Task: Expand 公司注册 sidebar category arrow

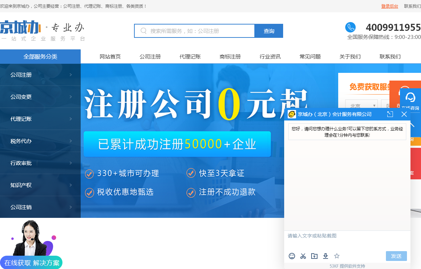Action: 71,75
